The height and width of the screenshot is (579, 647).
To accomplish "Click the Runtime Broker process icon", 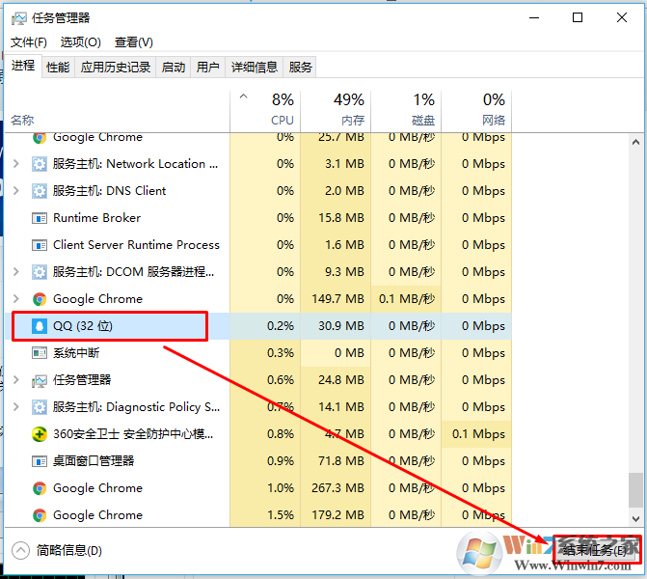I will tap(40, 218).
